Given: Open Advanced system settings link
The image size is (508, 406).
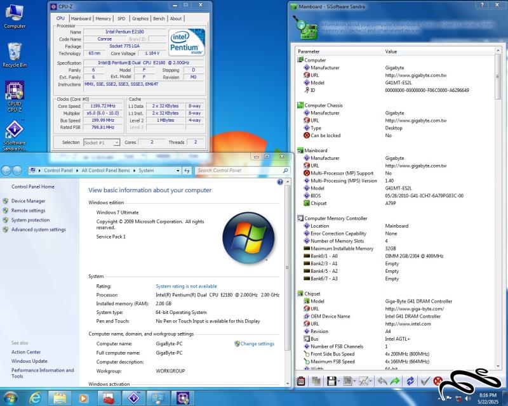Looking at the screenshot, I should (39, 230).
